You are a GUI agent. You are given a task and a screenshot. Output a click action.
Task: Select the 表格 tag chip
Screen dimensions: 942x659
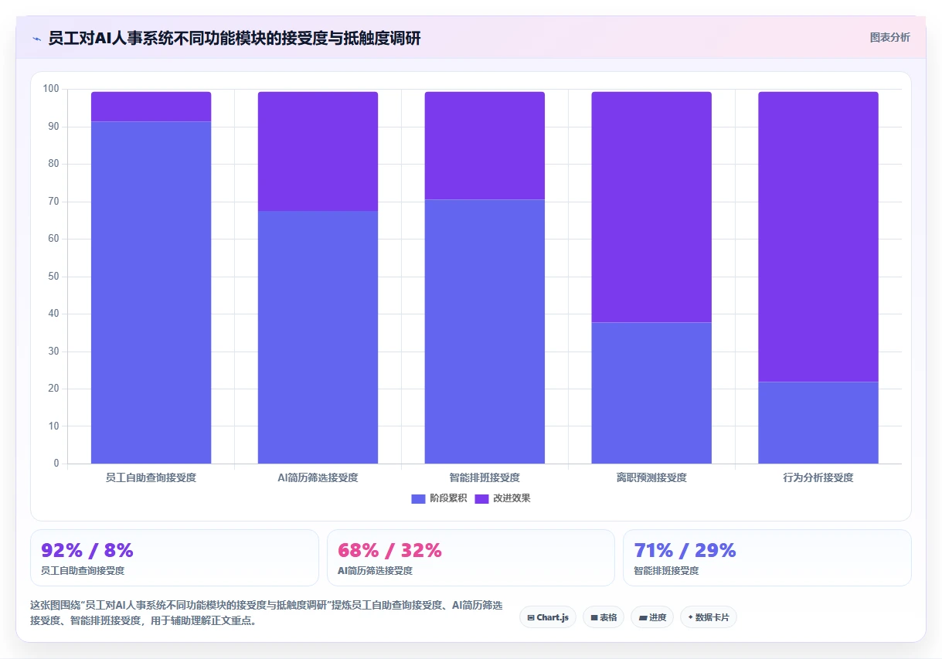coord(604,617)
